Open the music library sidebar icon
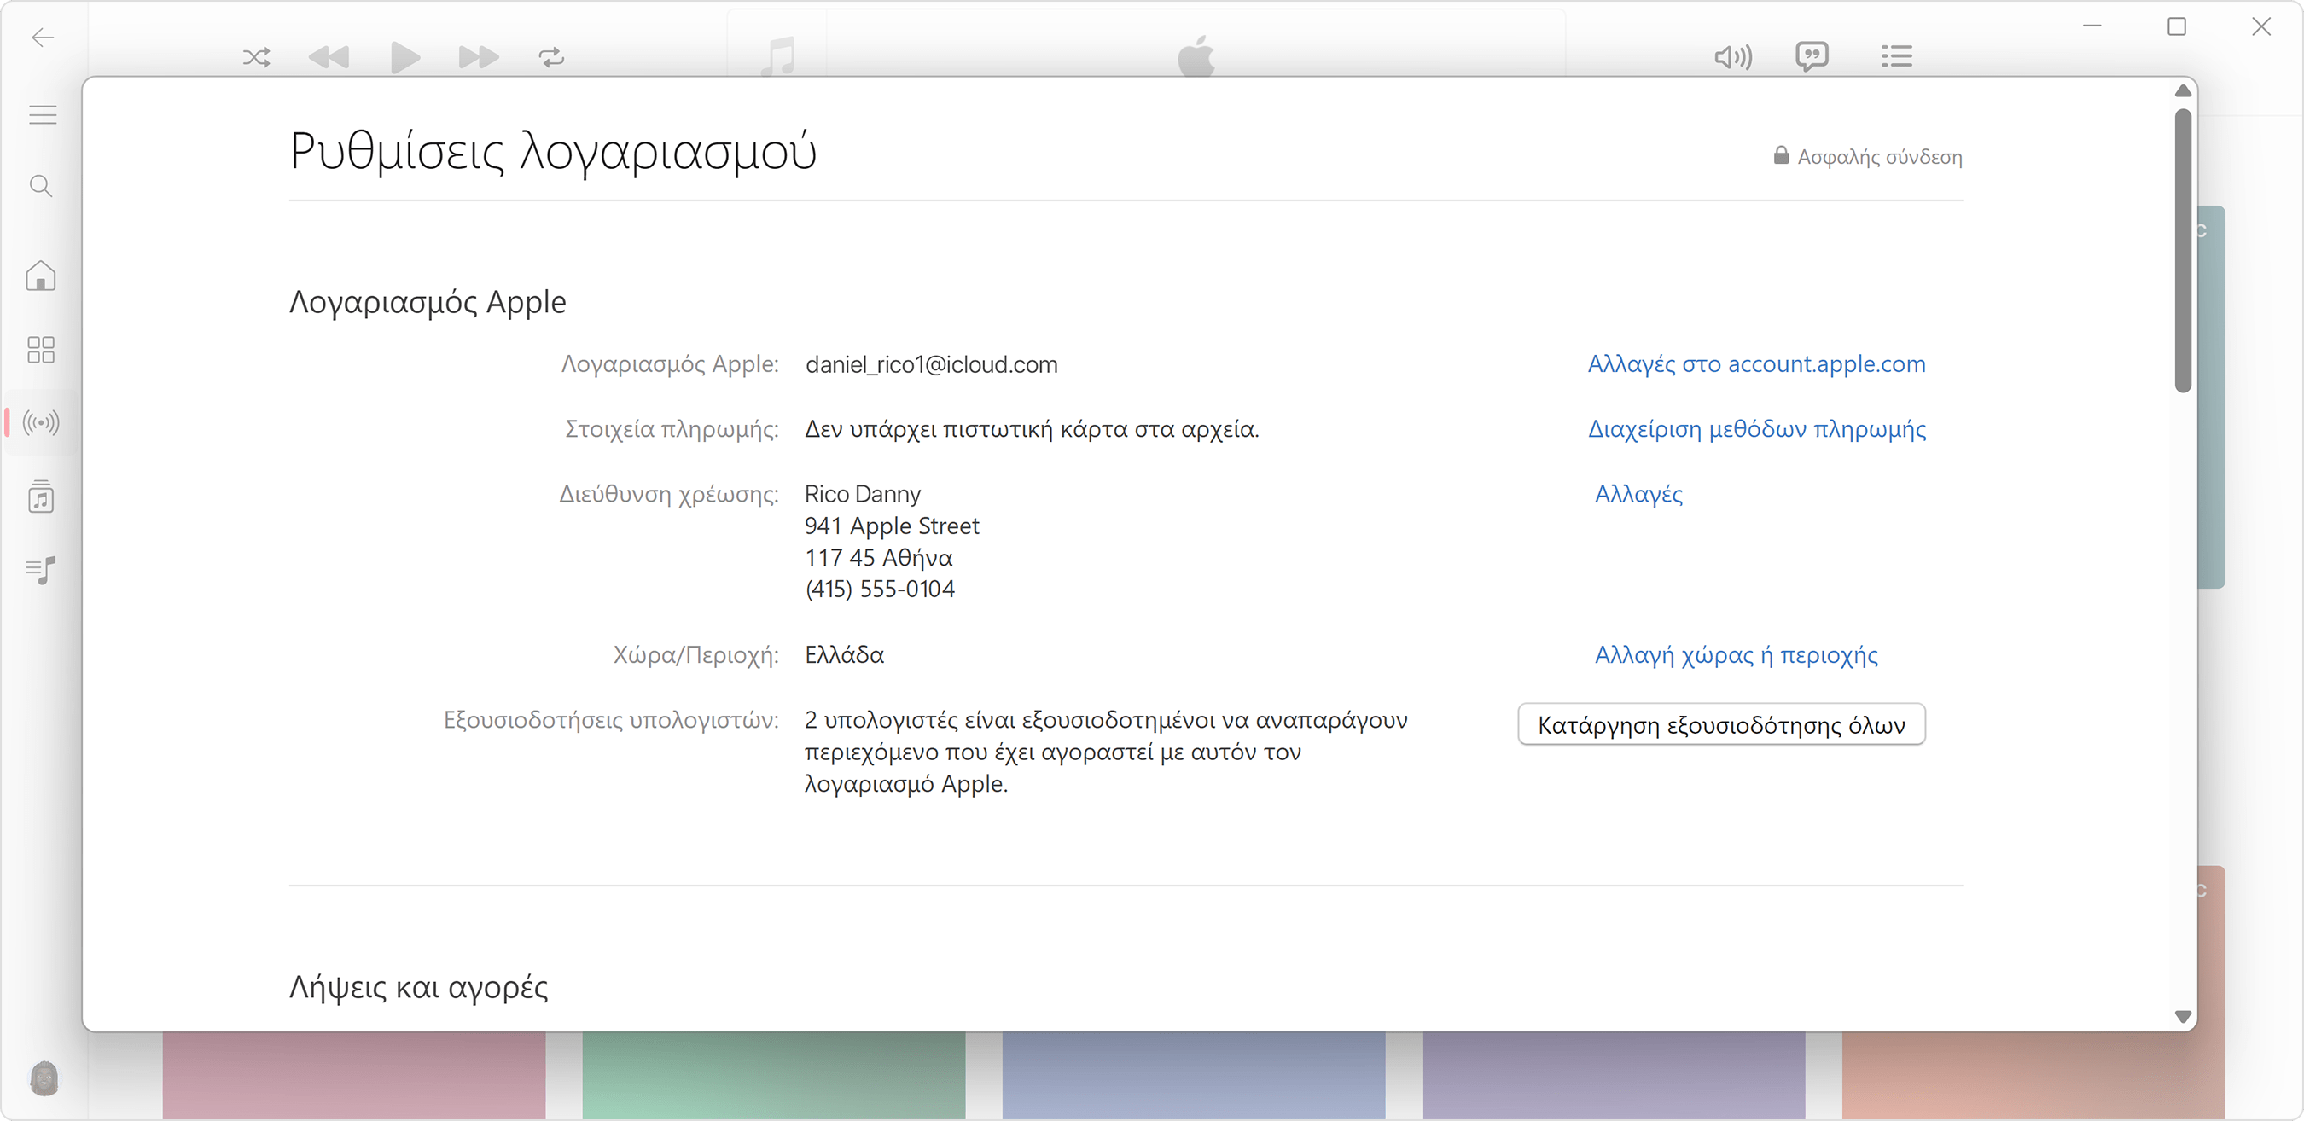This screenshot has height=1121, width=2304. (x=41, y=497)
